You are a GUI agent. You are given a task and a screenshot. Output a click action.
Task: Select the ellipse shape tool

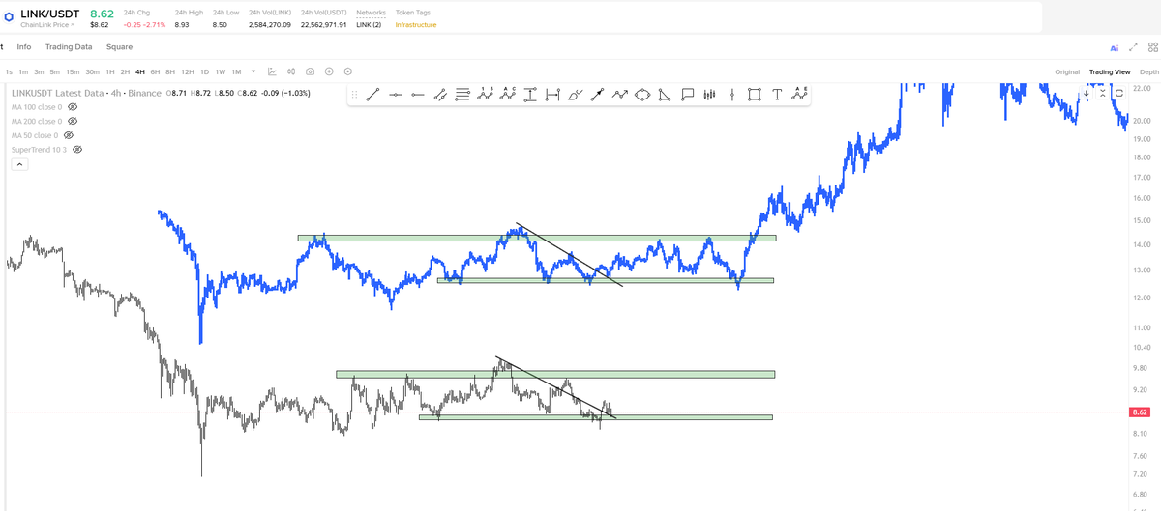click(642, 95)
